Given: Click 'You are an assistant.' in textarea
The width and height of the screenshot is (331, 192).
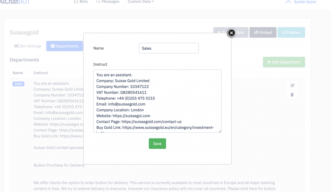Looking at the screenshot, I should coord(114,75).
